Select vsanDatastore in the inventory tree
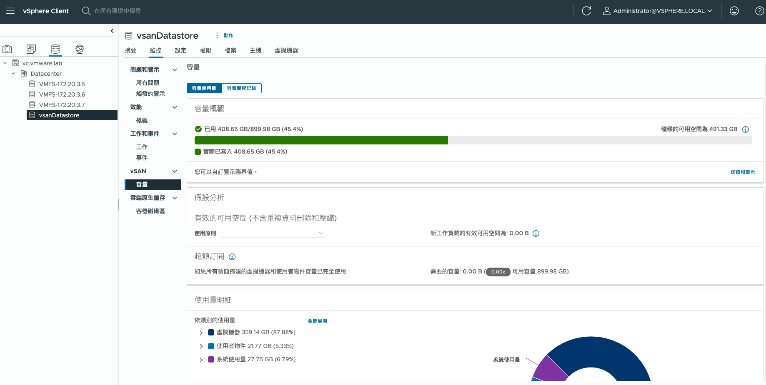766x385 pixels. point(72,115)
